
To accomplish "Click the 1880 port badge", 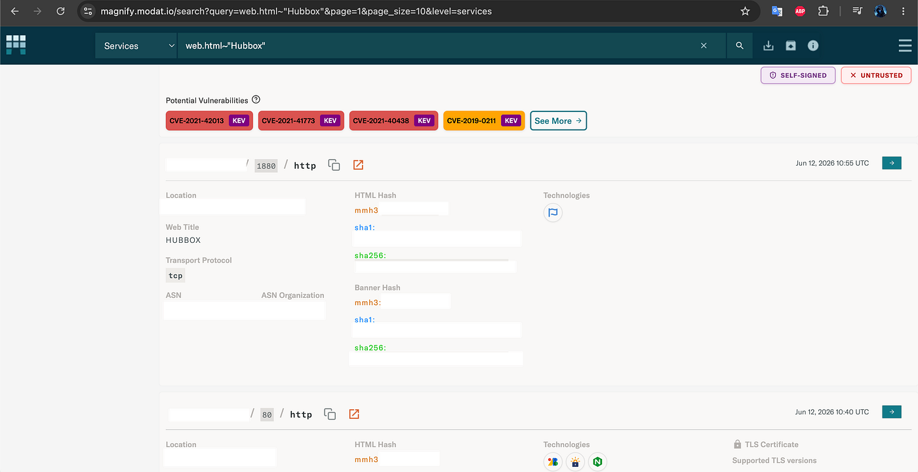I will click(266, 166).
